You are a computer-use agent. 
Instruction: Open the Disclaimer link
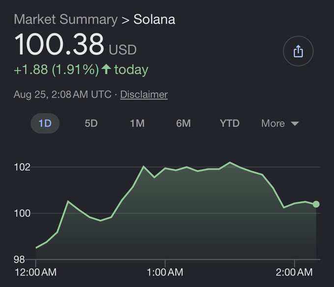pos(144,94)
